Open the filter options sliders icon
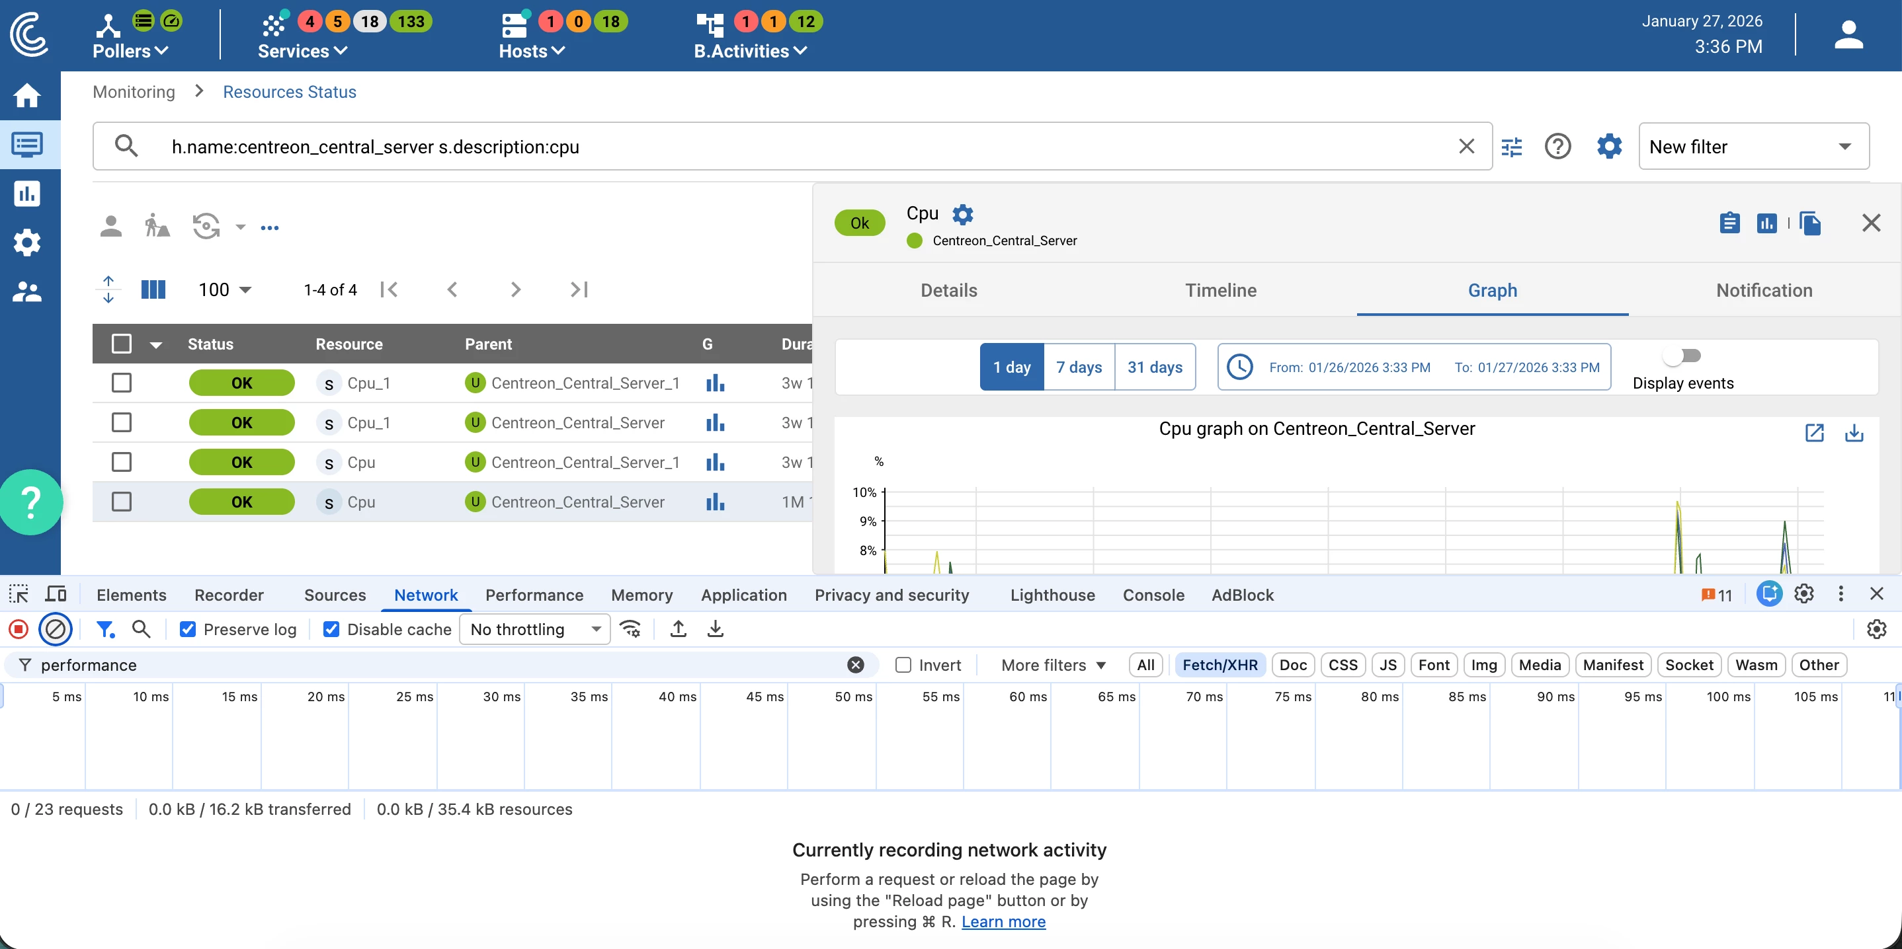 tap(1511, 147)
